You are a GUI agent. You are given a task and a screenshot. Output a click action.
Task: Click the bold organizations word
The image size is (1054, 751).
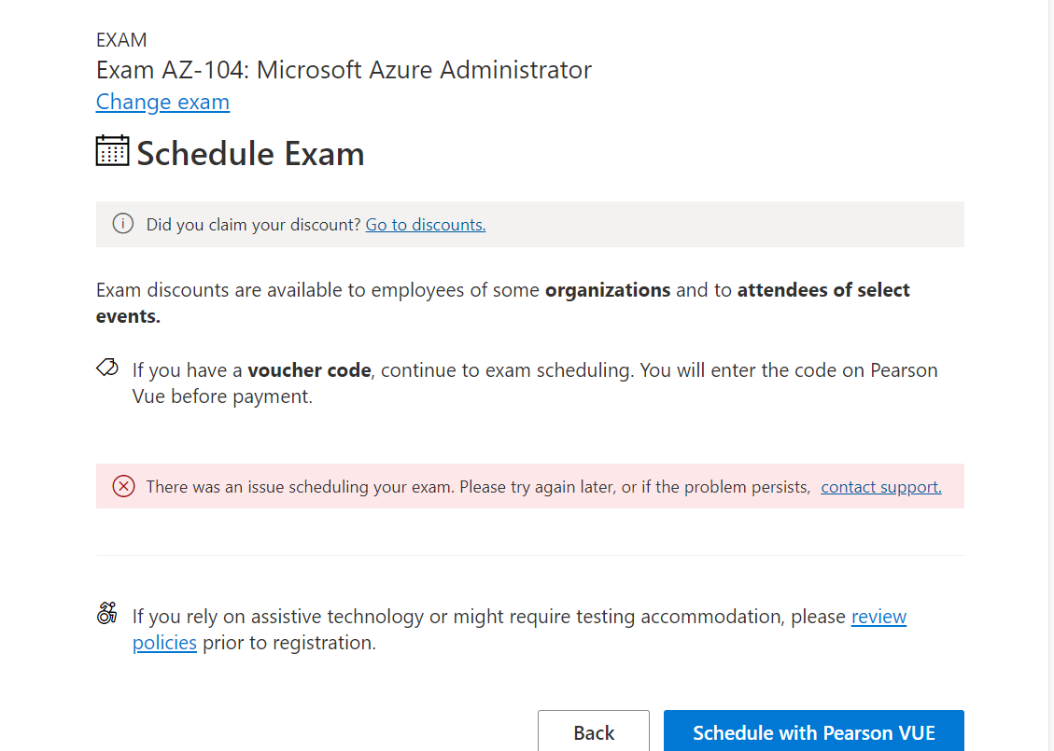[608, 290]
